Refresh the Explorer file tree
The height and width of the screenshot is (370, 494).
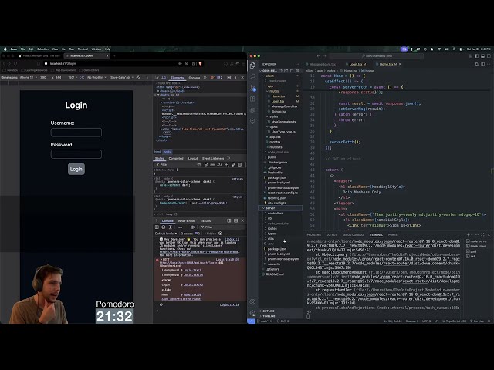292,71
